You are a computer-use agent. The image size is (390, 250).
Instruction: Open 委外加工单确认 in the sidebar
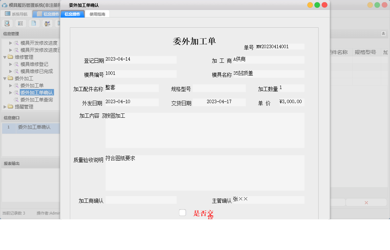point(37,93)
